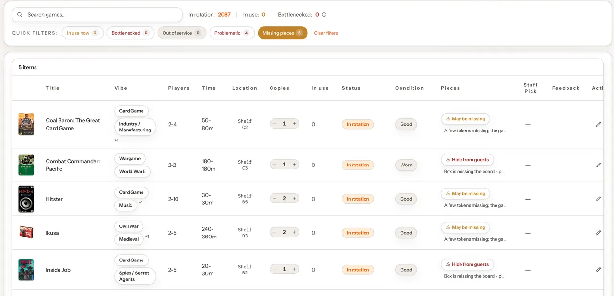Image resolution: width=614 pixels, height=296 pixels.
Task: Click the Wargame vibe tag
Action: pos(130,158)
